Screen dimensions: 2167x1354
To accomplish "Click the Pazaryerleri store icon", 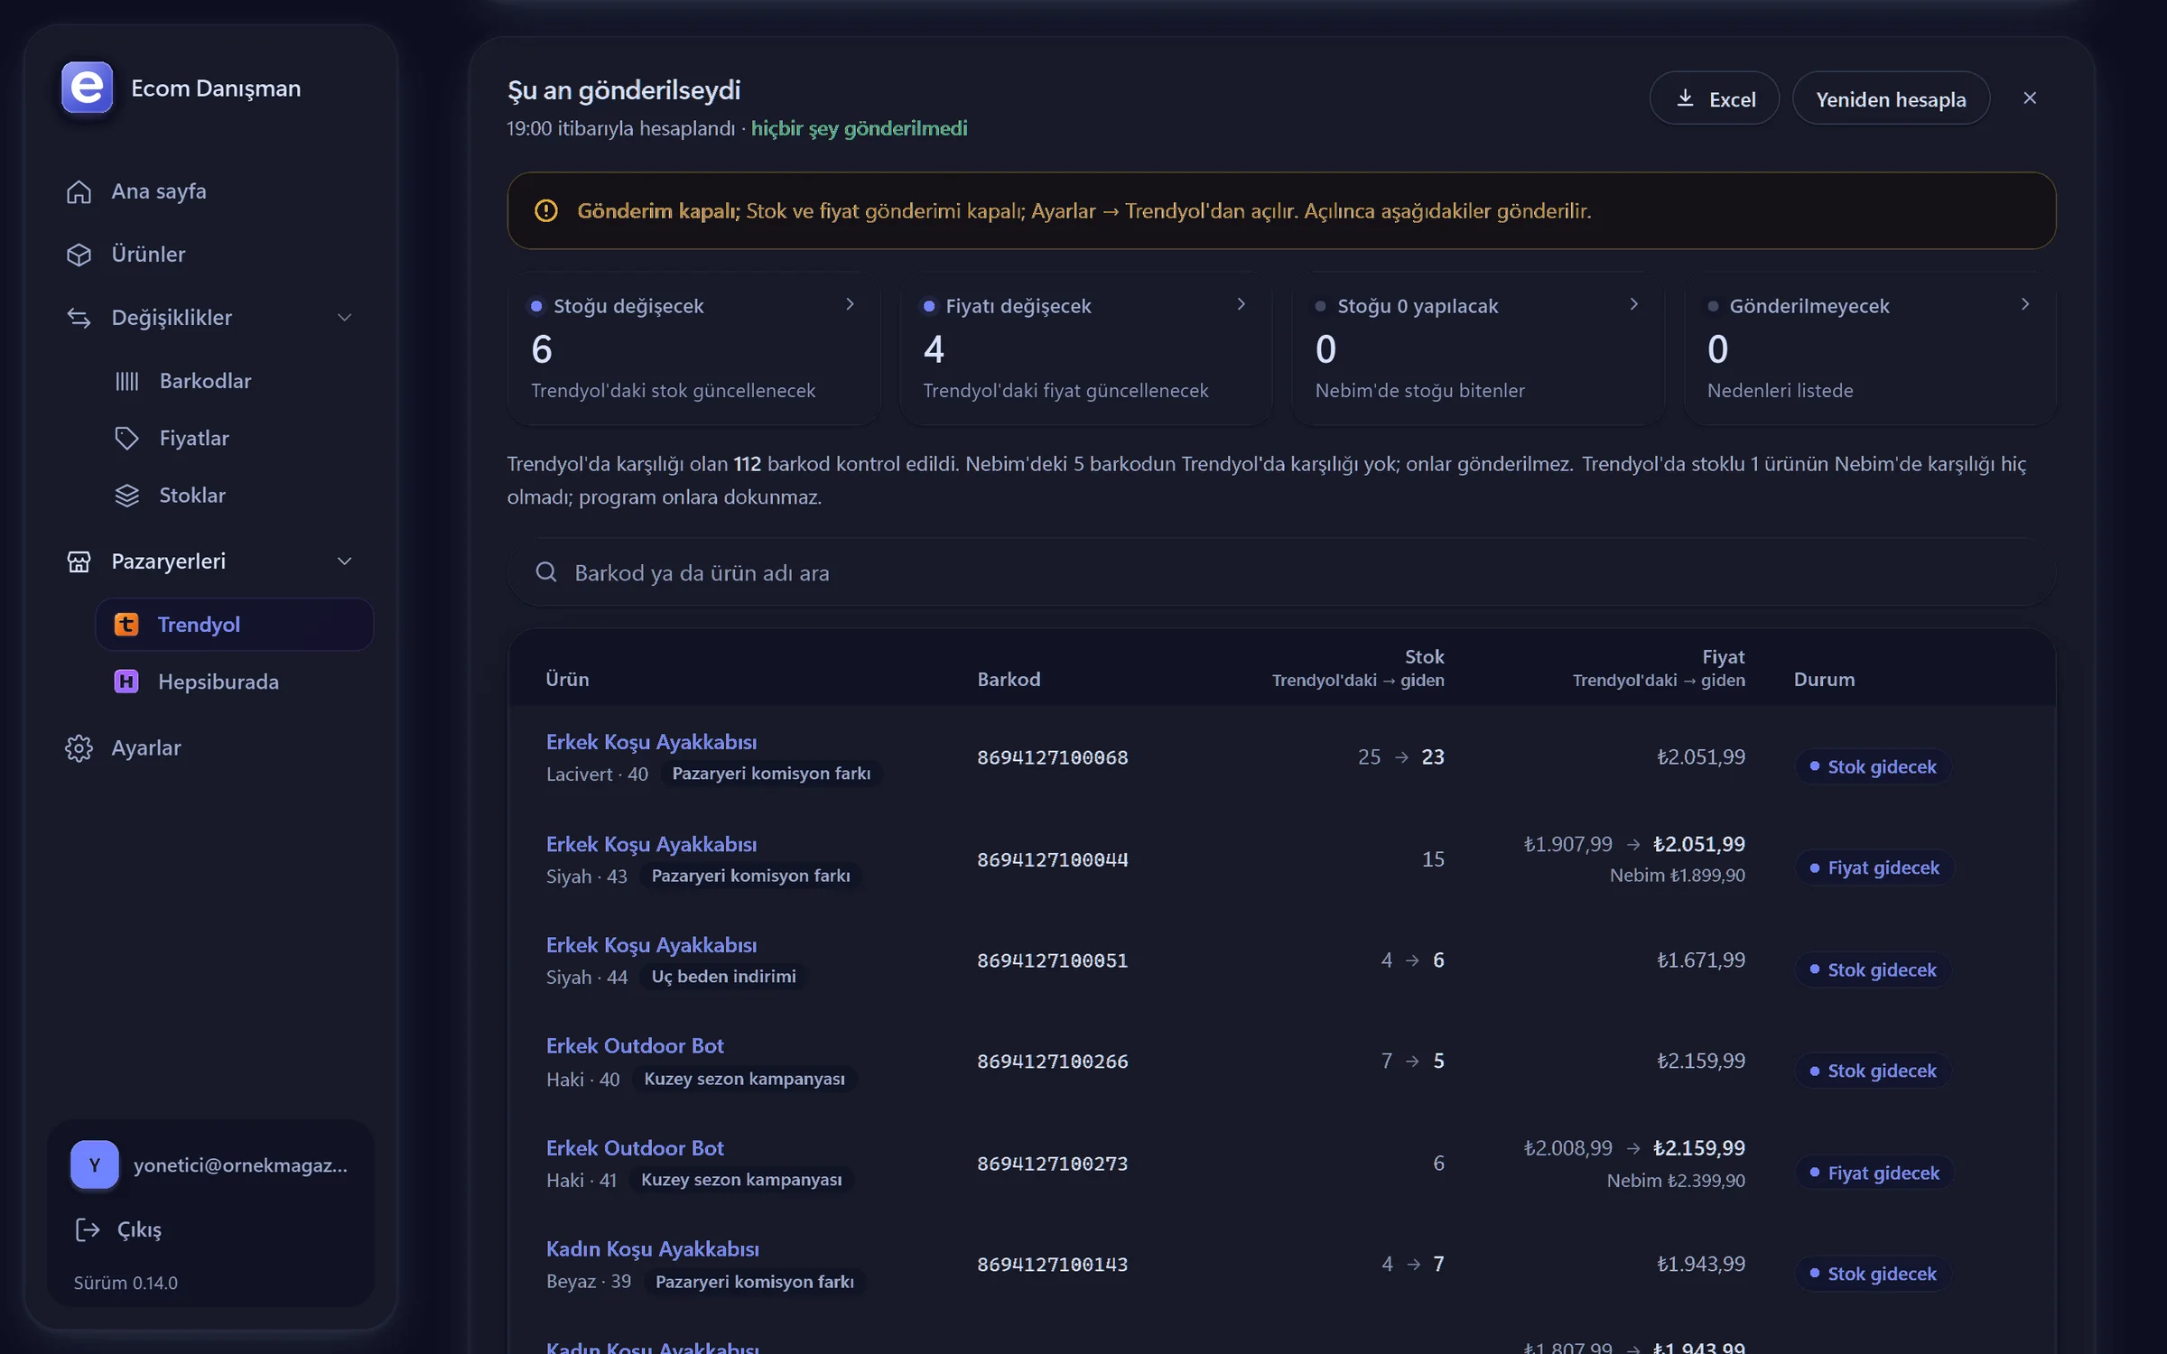I will point(79,561).
